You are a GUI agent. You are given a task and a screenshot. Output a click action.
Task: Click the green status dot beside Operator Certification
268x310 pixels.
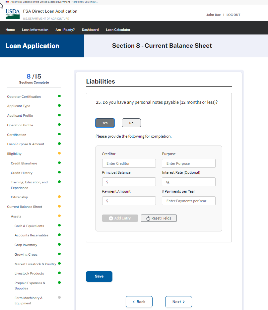[59, 96]
